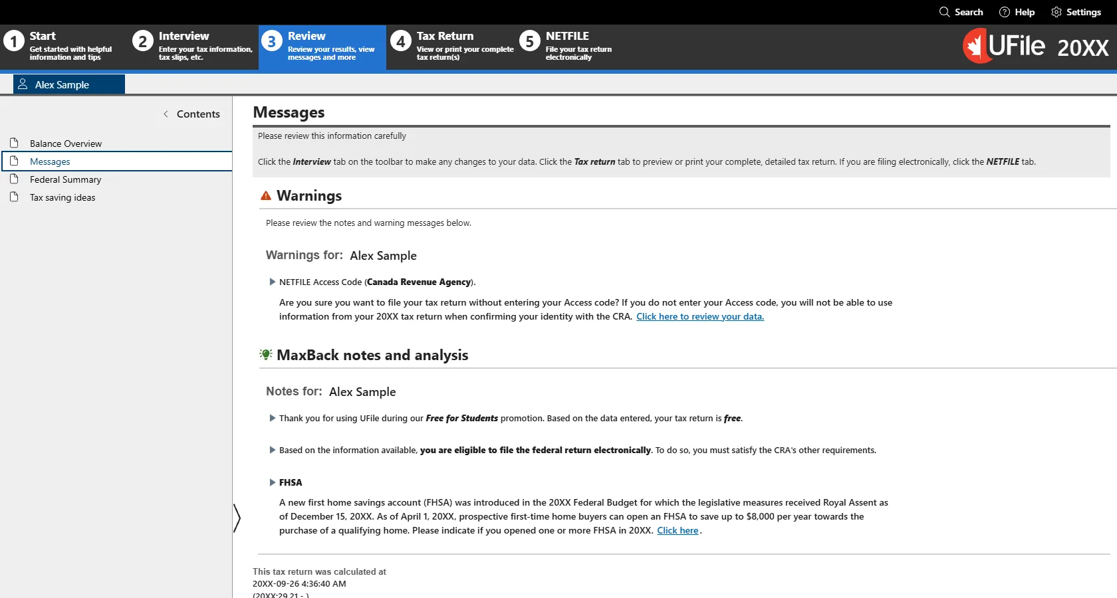
Task: Click the bold FHSA note title
Action: 291,482
